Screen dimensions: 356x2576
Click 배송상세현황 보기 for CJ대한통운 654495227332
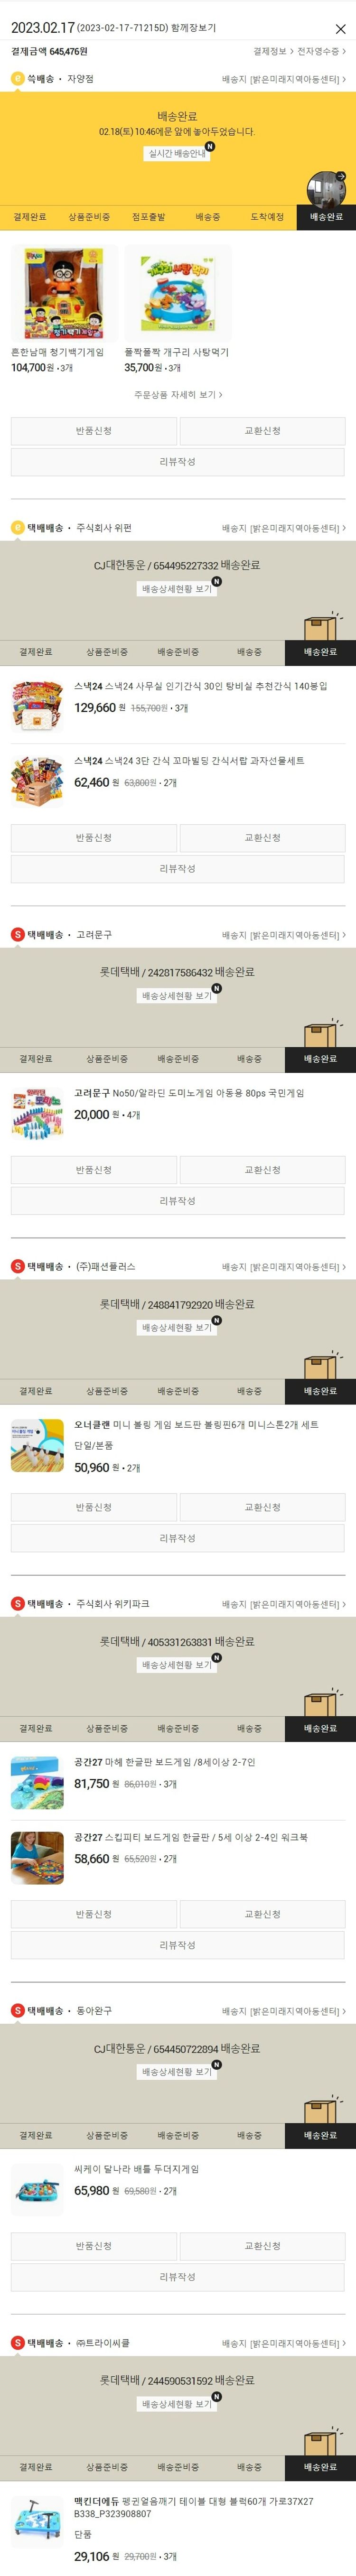point(177,589)
